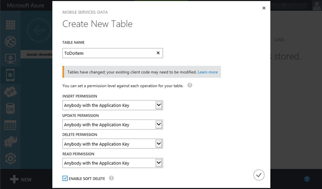The width and height of the screenshot is (322, 189).
Task: Open Web Sites globe icon in sidebar
Action: point(10,42)
